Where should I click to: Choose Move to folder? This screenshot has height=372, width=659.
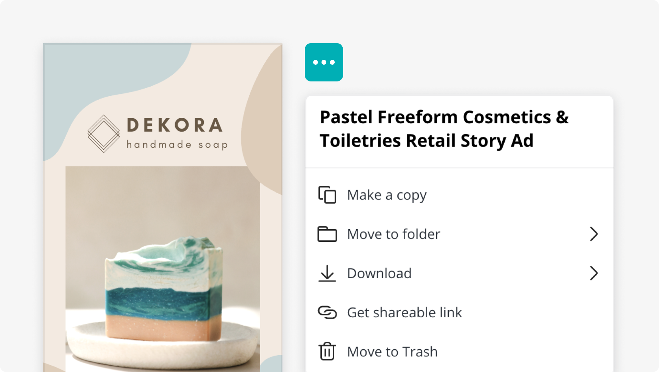tap(393, 234)
